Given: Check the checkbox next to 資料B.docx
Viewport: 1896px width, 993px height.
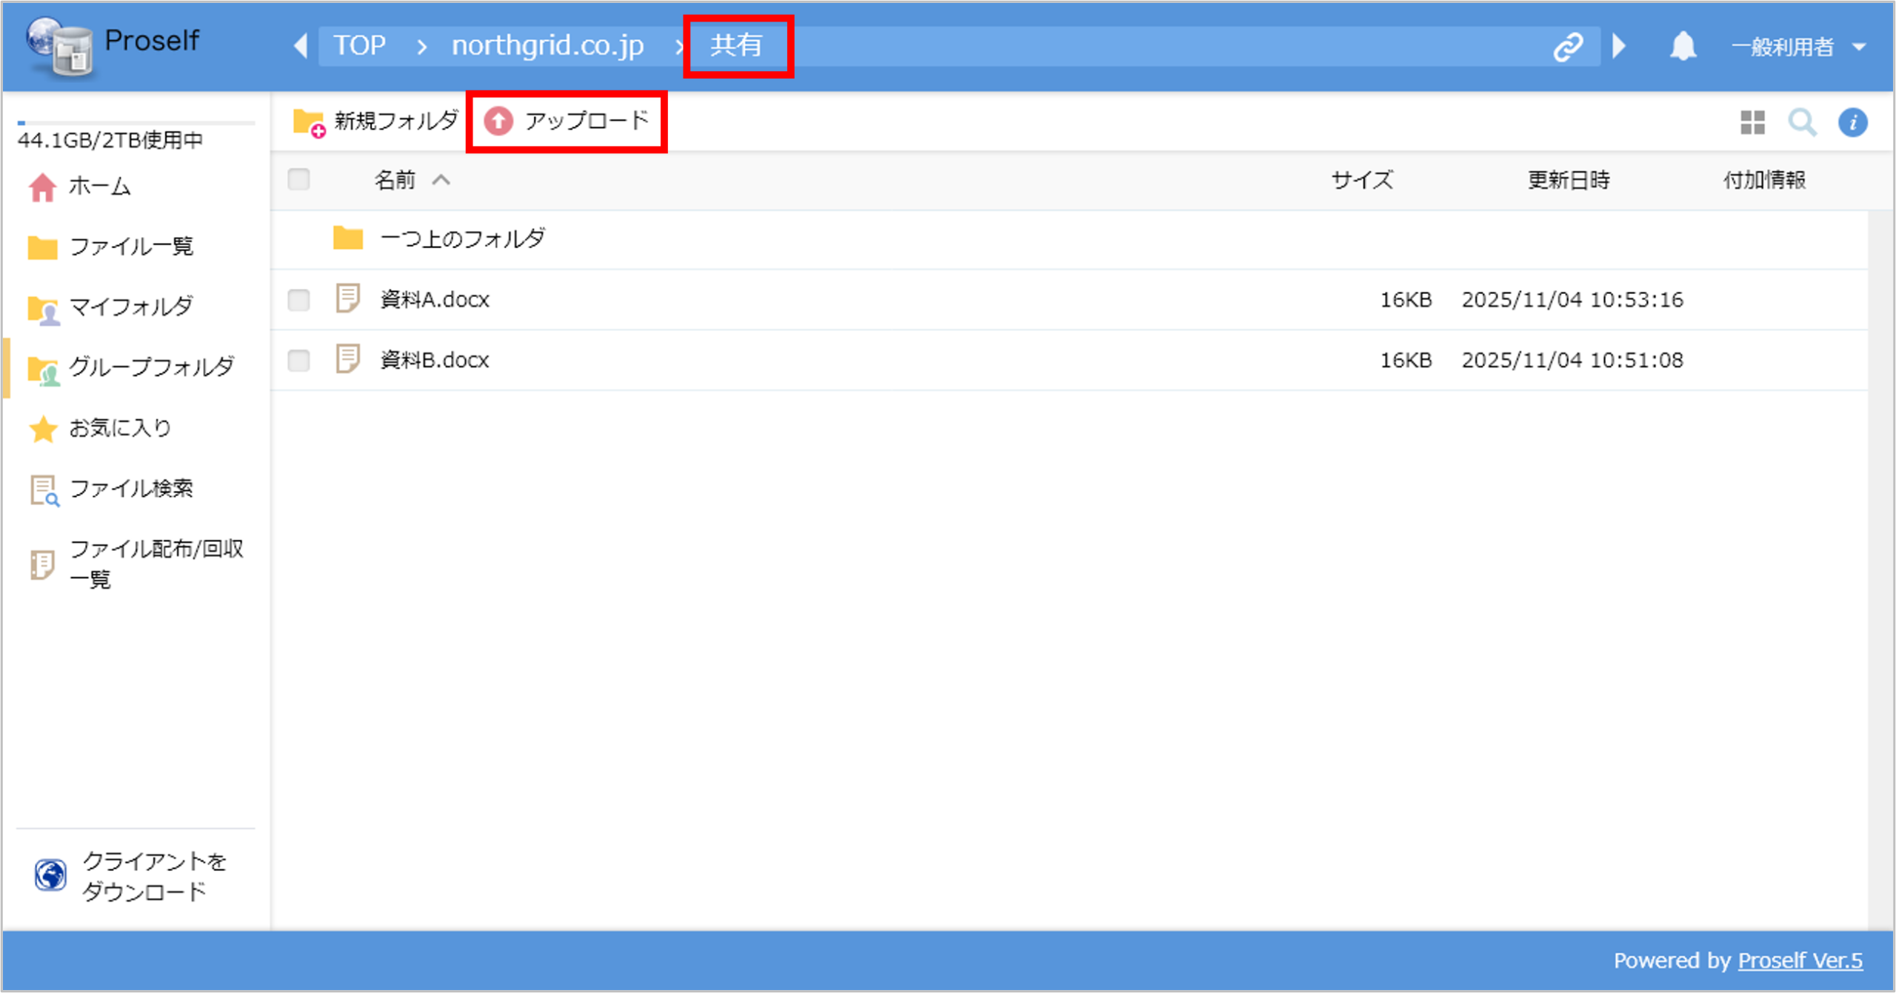Looking at the screenshot, I should (299, 361).
